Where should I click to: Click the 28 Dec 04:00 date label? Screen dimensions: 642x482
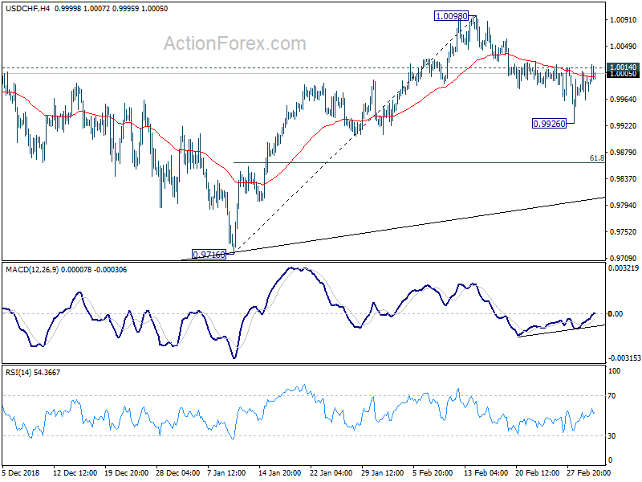coord(177,473)
